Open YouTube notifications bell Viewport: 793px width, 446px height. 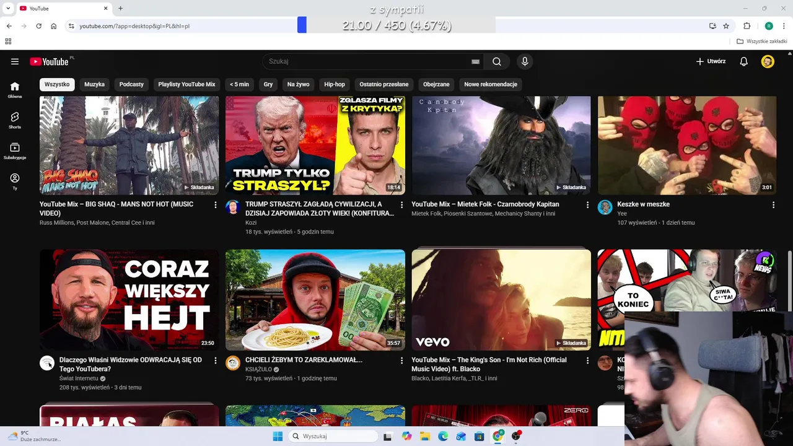tap(744, 61)
